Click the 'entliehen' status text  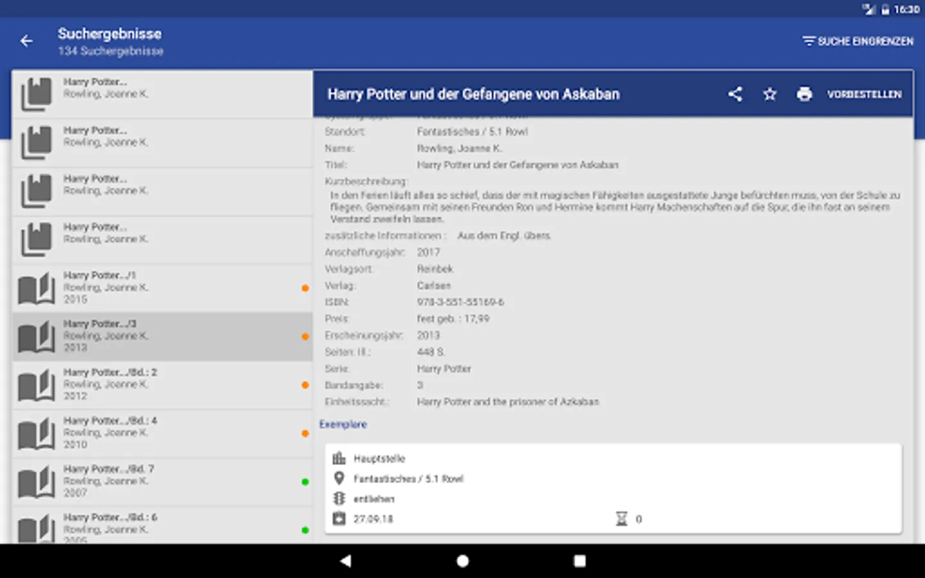point(374,499)
